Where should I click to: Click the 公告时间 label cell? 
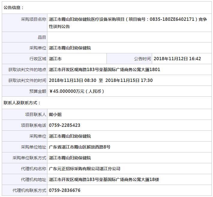[x=142, y=59]
